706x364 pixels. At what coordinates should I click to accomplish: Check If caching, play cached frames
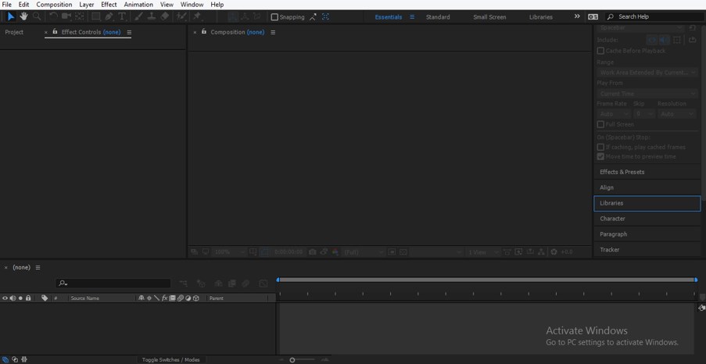click(600, 147)
